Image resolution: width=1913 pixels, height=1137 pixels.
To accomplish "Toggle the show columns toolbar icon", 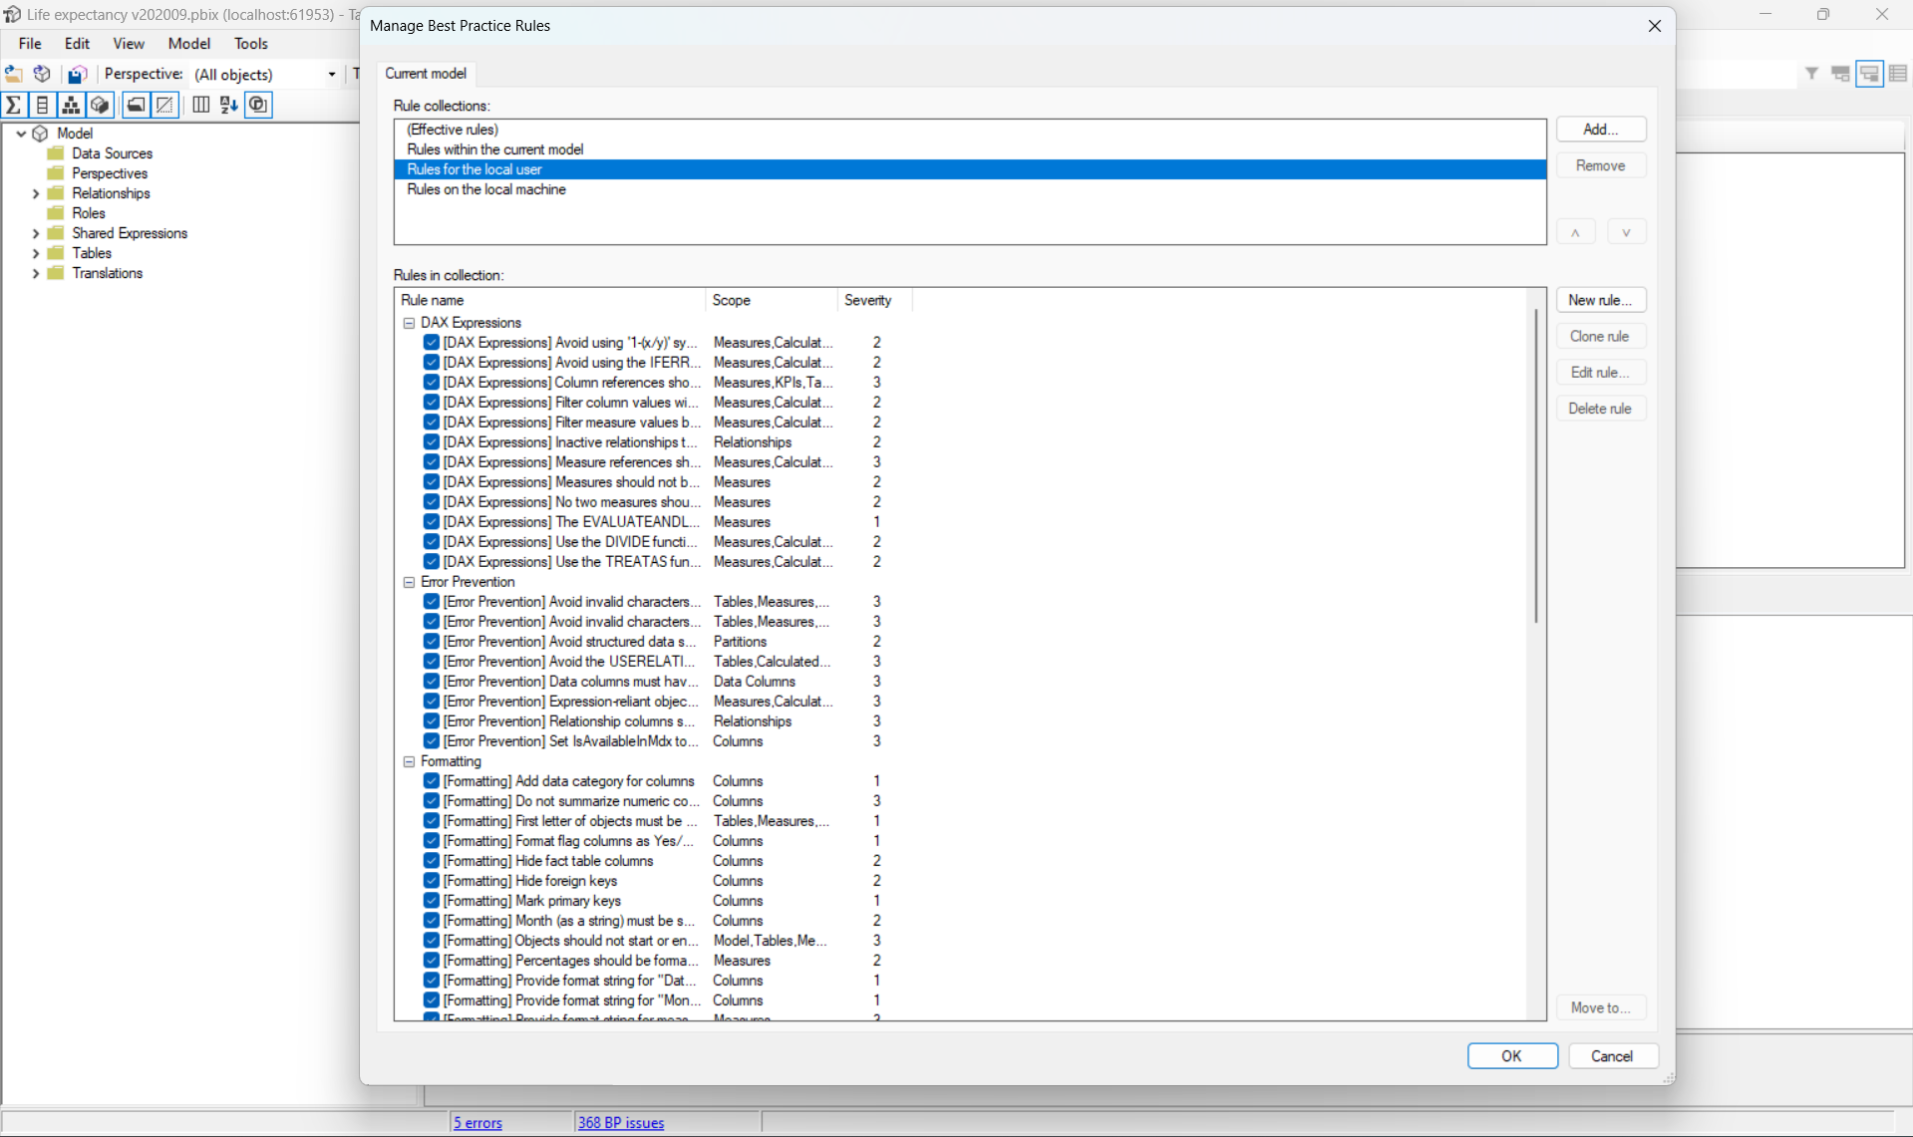I will [x=42, y=105].
